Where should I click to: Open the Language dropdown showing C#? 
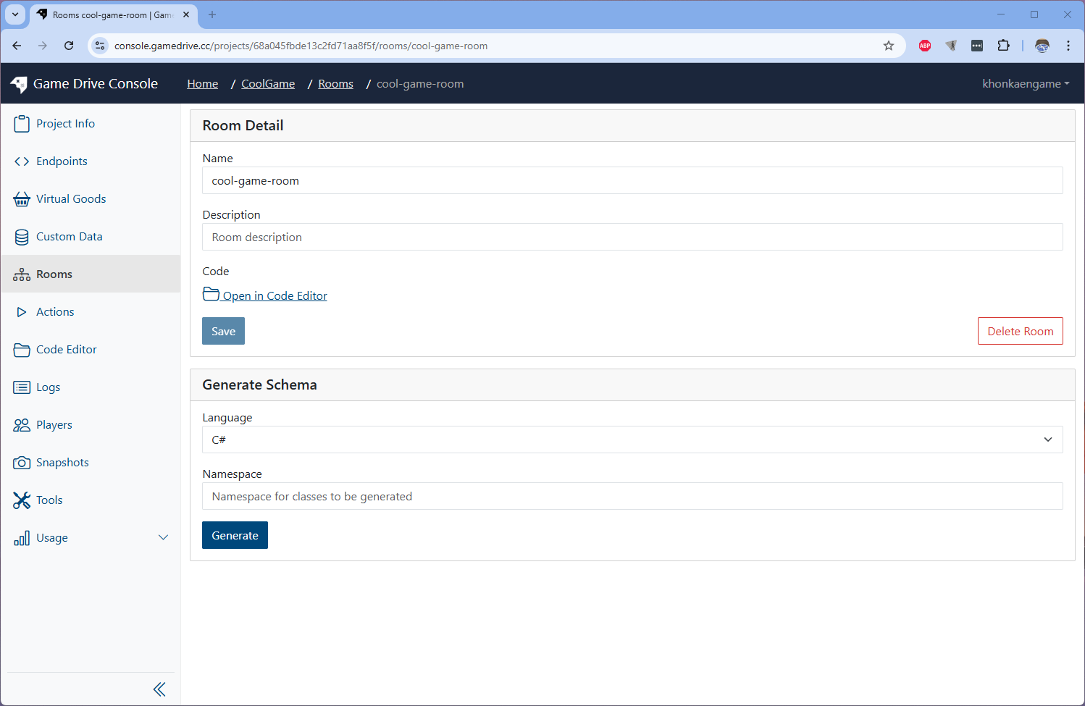tap(632, 440)
